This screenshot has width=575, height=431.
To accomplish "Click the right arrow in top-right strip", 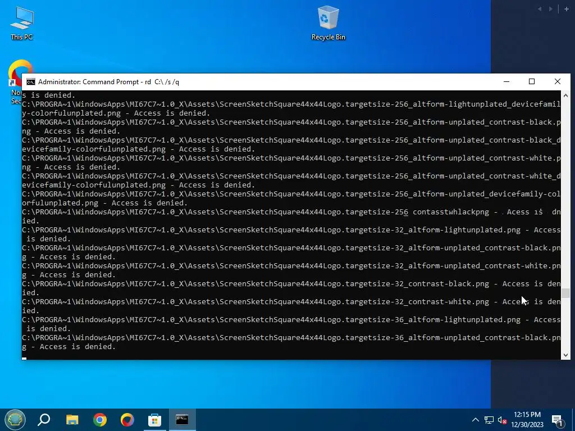I will [550, 9].
